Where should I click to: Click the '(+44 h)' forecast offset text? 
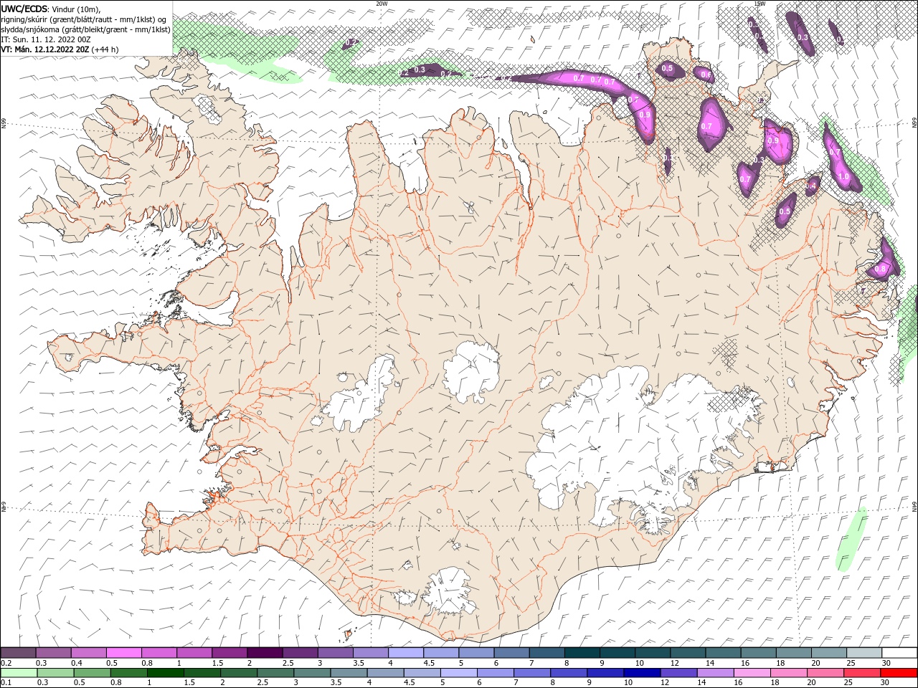tap(105, 49)
